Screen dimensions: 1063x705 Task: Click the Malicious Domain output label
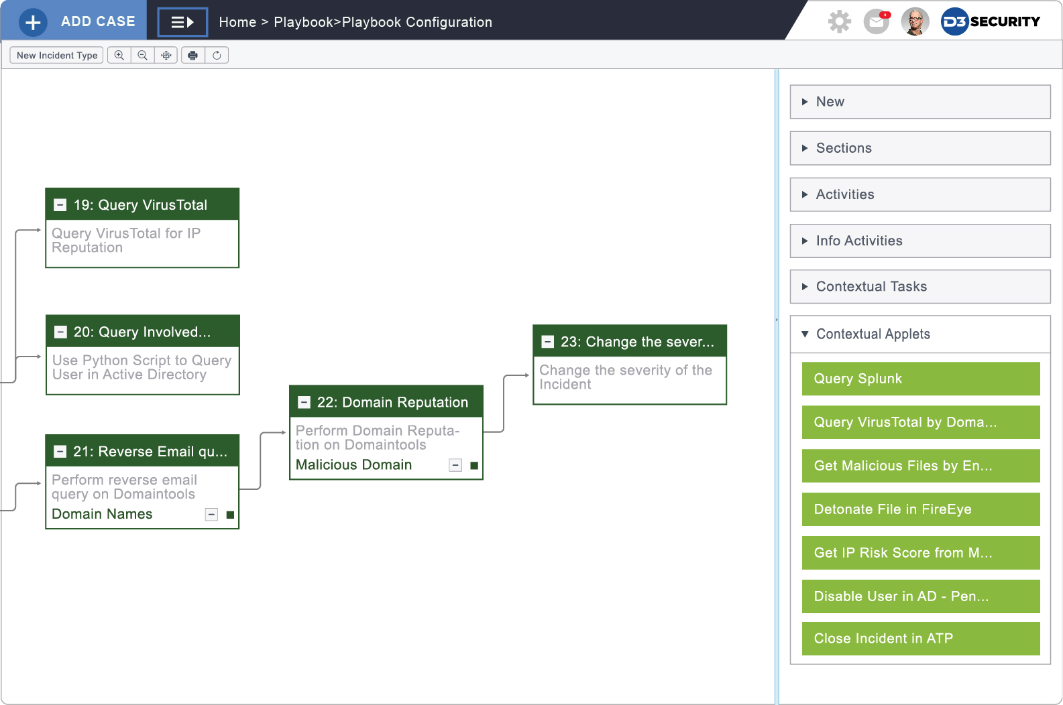point(353,465)
